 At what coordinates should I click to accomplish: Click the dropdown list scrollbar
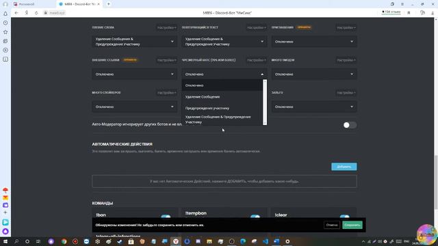click(x=265, y=102)
